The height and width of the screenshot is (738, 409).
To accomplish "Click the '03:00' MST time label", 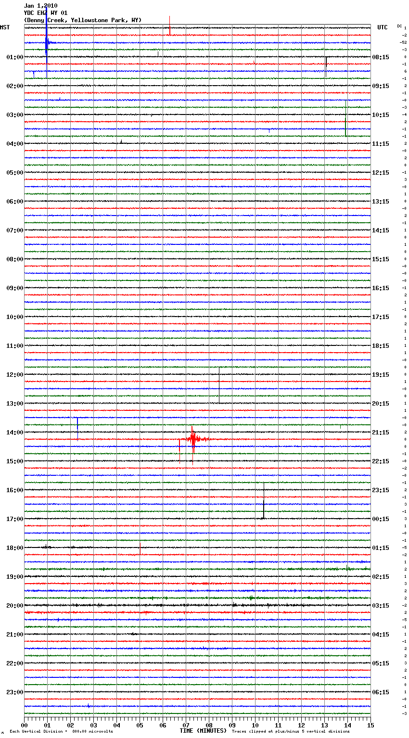I will tap(15, 115).
